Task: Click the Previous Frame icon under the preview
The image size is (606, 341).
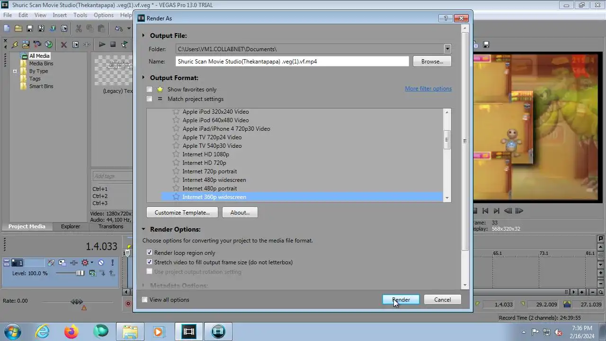Action: click(x=508, y=211)
